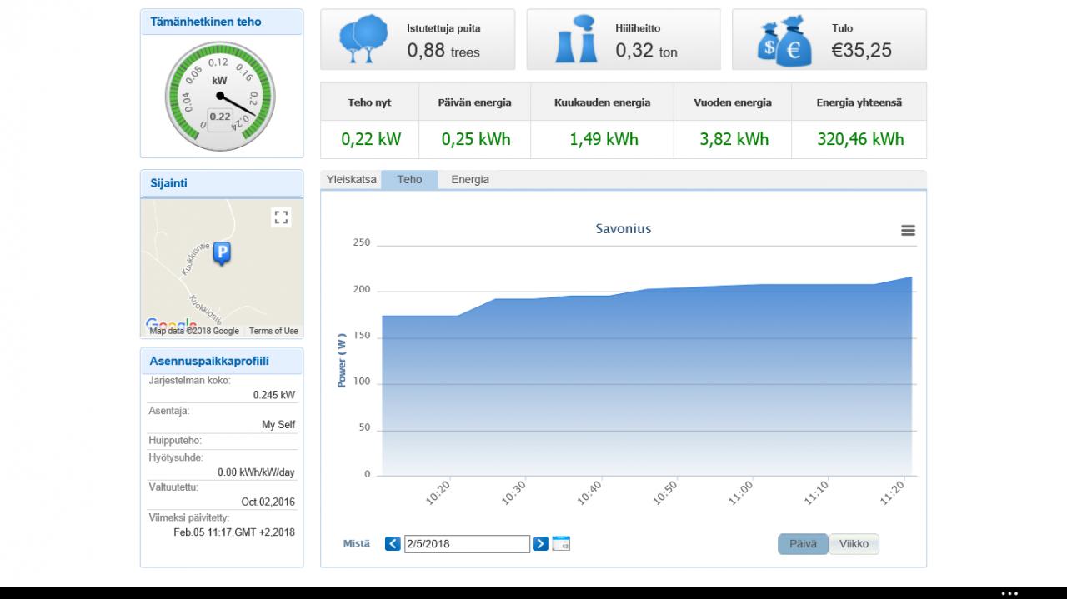This screenshot has height=599, width=1067.
Task: Switch chart to Viikko week view
Action: pos(854,544)
